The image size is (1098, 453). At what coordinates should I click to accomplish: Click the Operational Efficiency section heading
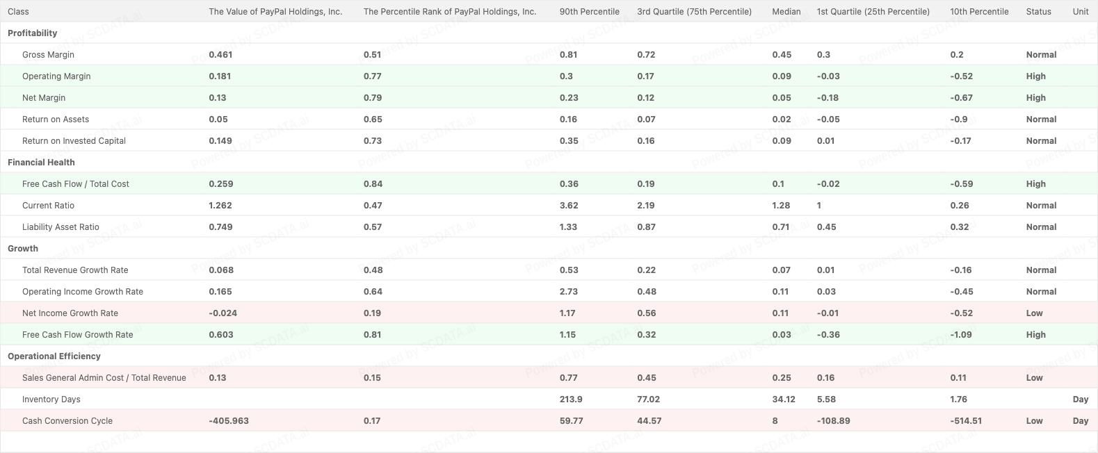[54, 356]
